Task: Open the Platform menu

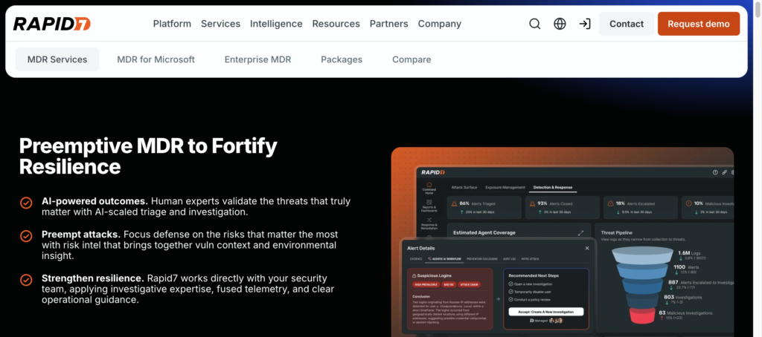Action: 172,24
